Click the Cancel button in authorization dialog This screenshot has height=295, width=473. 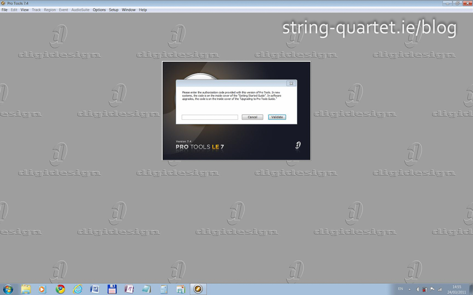coord(252,117)
